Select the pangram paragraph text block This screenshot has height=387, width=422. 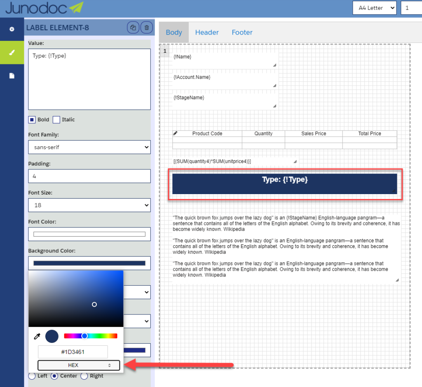pos(286,249)
